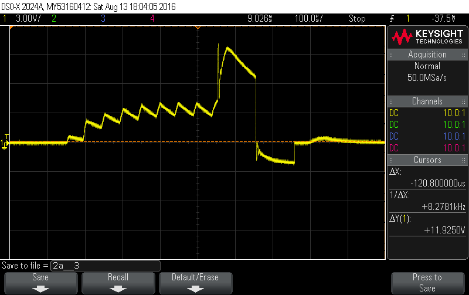Open the Acquisition panel header
The width and height of the screenshot is (469, 295).
tap(427, 55)
